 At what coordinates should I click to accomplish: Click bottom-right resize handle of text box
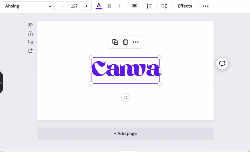tap(159, 83)
